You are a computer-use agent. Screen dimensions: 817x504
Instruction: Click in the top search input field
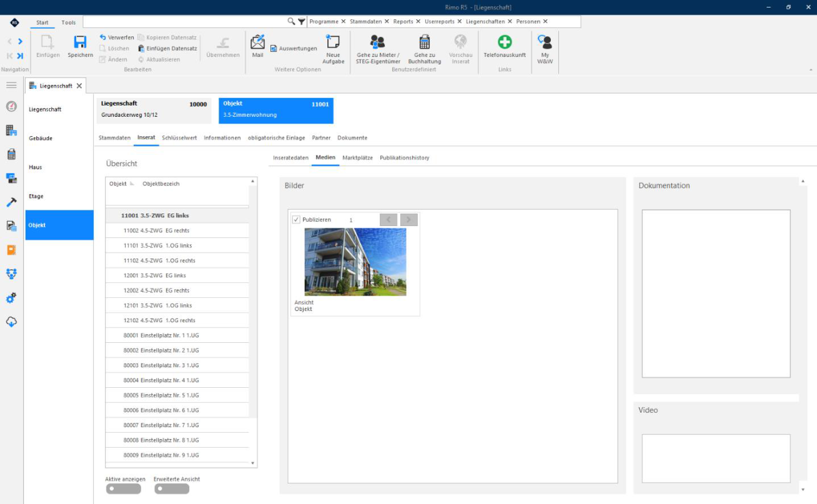(185, 21)
